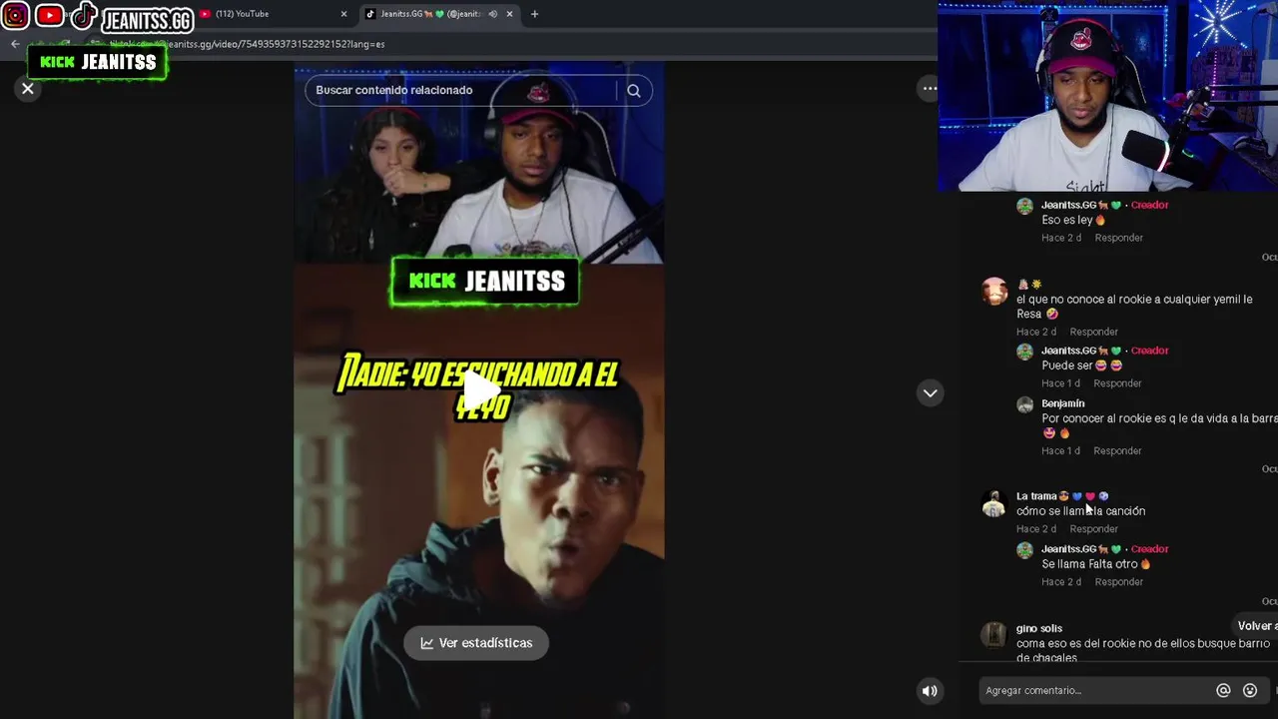Close the TikTok video viewer
This screenshot has height=719, width=1278.
click(x=28, y=89)
